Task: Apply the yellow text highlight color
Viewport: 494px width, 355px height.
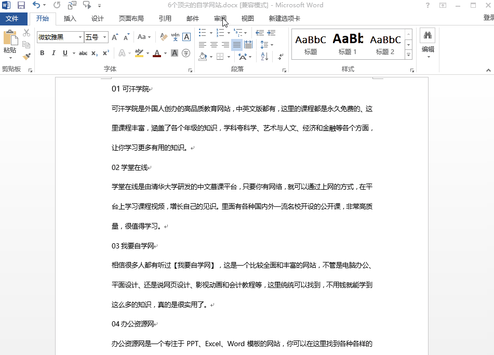Action: tap(139, 54)
